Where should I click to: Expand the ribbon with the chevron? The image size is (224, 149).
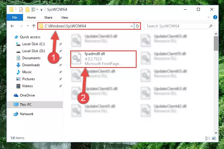coord(209,17)
